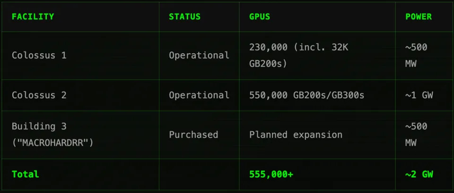Select the Purchased status cell
454x193 pixels.
tap(193, 134)
